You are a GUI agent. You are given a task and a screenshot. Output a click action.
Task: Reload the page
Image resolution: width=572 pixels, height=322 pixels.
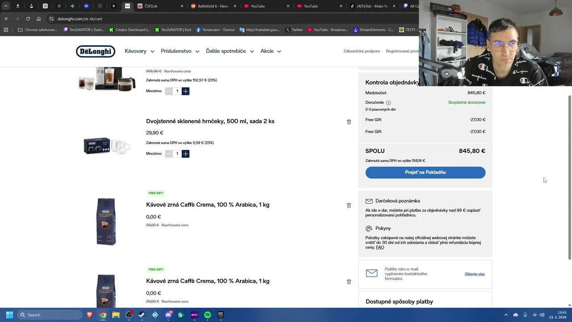coord(28,19)
